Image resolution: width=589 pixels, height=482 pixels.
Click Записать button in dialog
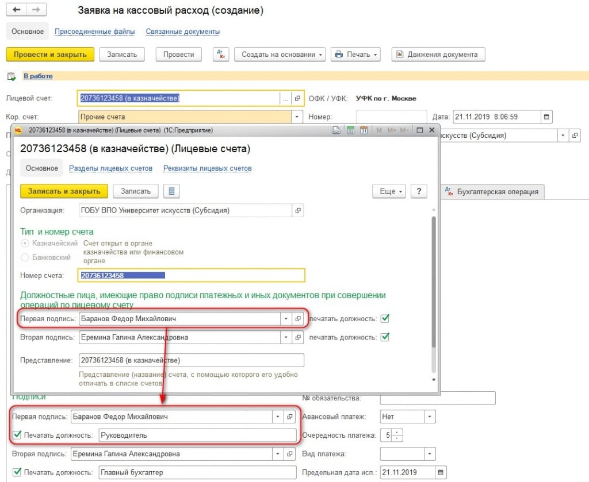click(135, 191)
